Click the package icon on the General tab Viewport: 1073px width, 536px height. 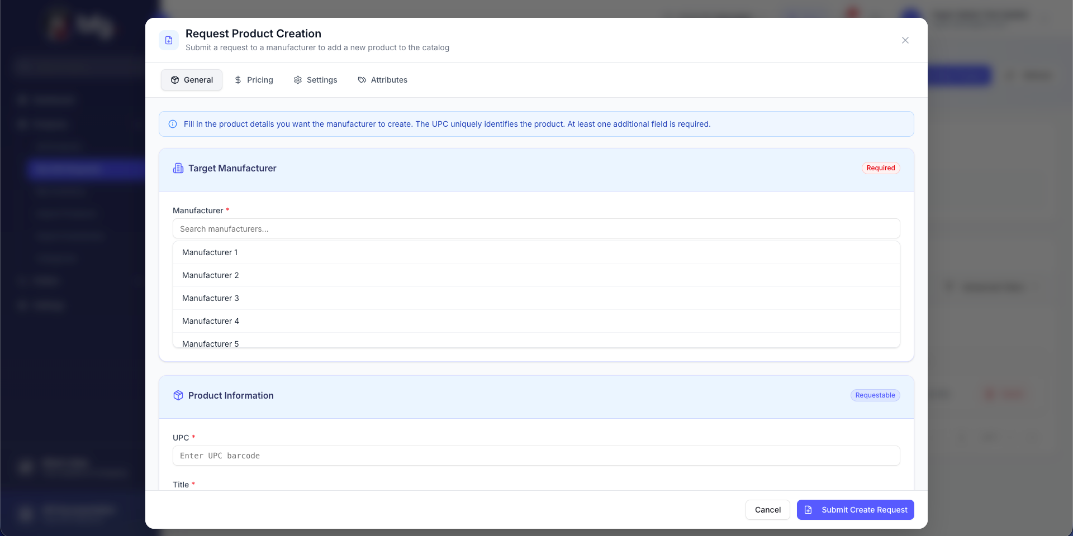175,80
